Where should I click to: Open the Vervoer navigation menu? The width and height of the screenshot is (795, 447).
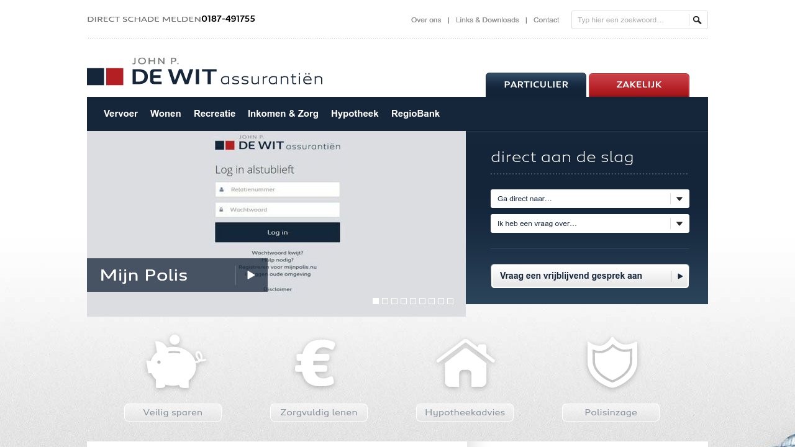pyautogui.click(x=120, y=114)
